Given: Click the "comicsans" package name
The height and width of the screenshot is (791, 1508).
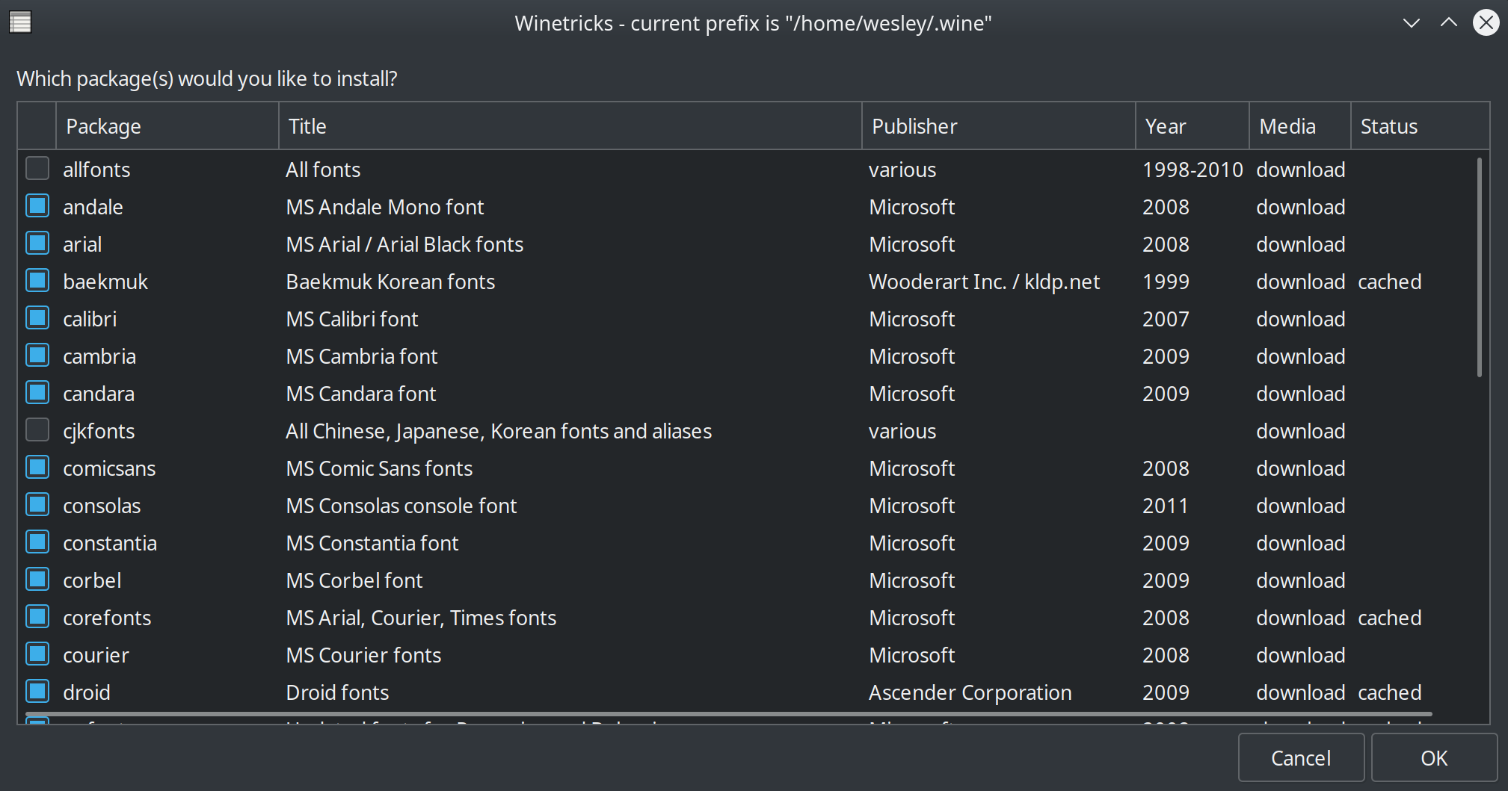Looking at the screenshot, I should tap(109, 468).
